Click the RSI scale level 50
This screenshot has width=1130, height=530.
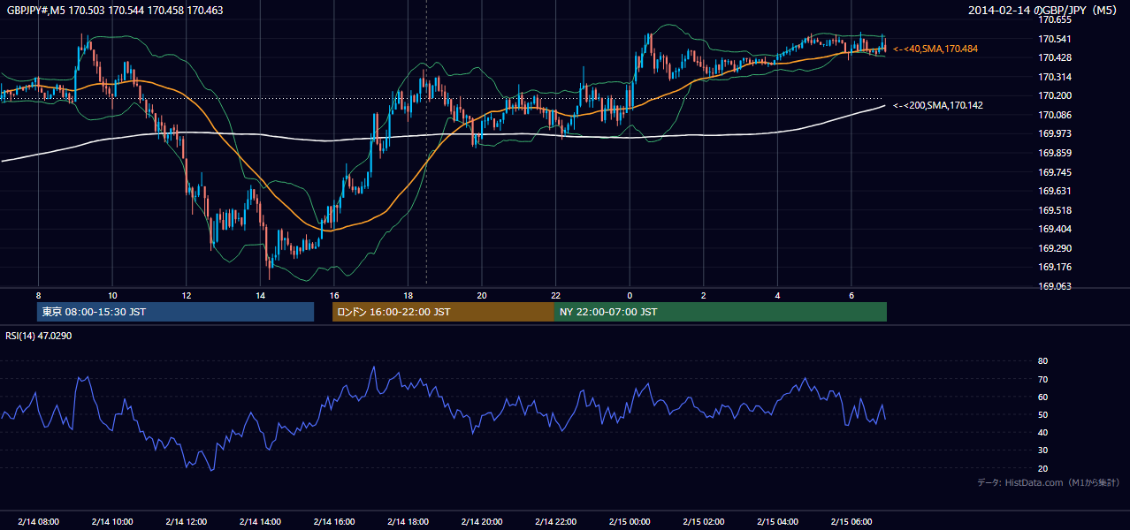[x=1042, y=414]
